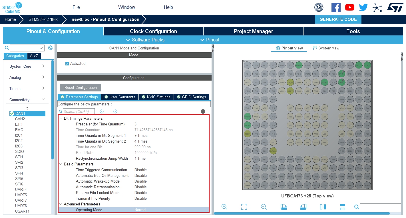Expand the Analog category
The height and width of the screenshot is (218, 406).
click(x=27, y=77)
